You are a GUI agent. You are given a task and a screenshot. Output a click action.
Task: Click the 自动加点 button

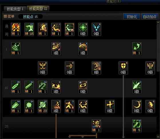(x=150, y=16)
